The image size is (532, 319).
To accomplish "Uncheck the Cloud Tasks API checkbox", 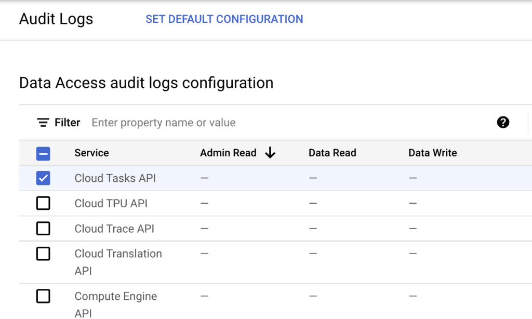I will [43, 178].
